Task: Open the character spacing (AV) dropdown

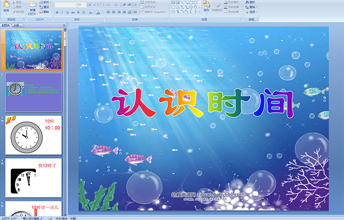Action: tap(84, 12)
